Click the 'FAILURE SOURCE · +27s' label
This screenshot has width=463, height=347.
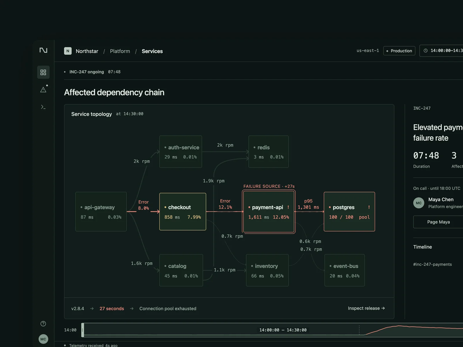(269, 186)
